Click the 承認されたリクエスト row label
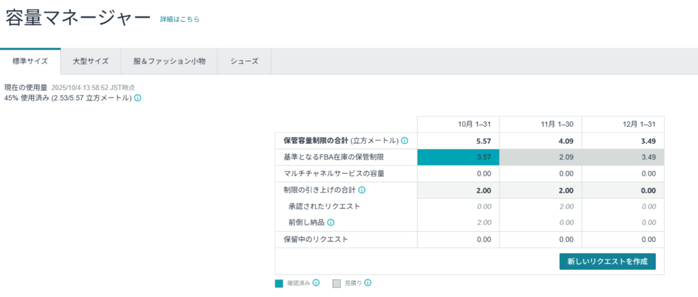Image resolution: width=698 pixels, height=297 pixels. click(324, 206)
